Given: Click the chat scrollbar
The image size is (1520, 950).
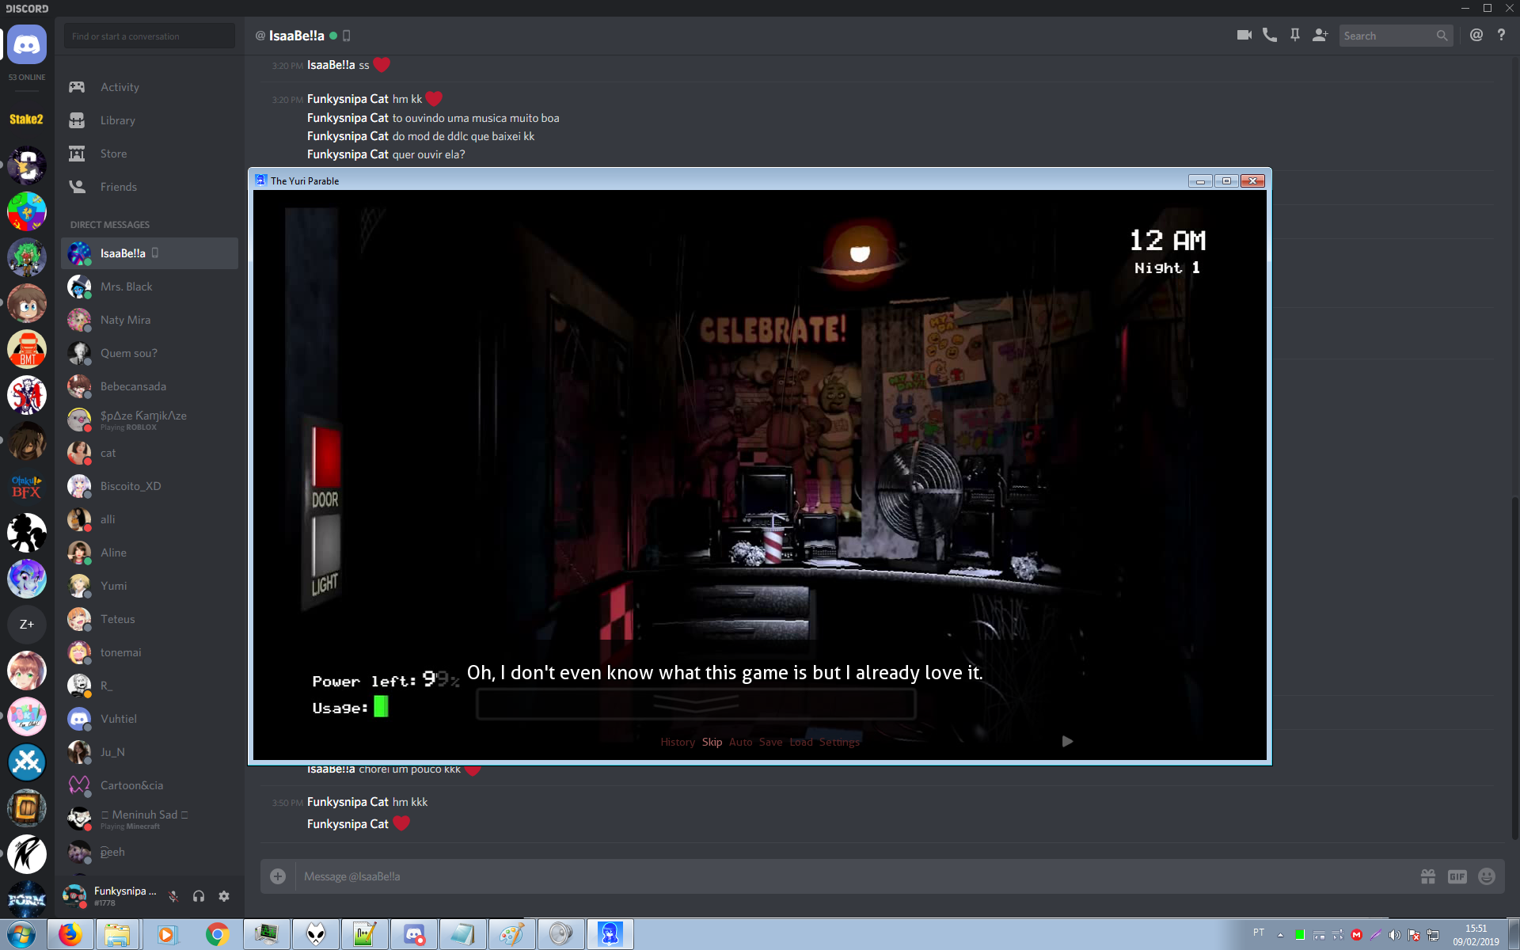Looking at the screenshot, I should coord(1515,667).
